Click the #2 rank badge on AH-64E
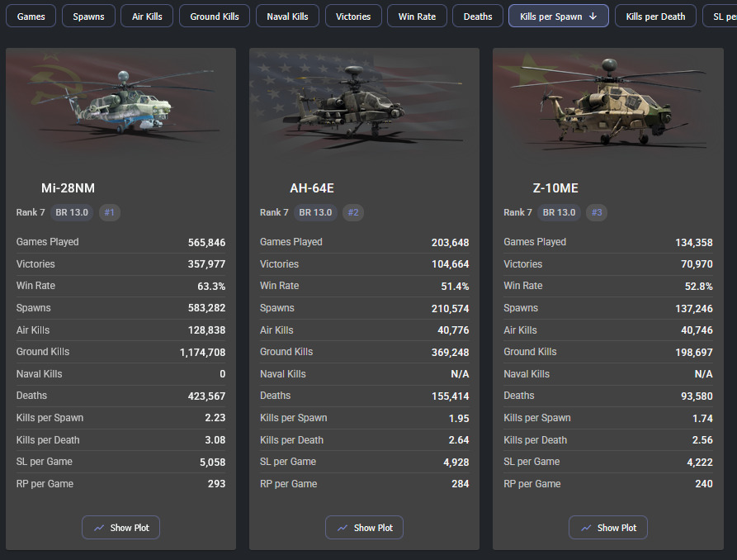 pos(353,212)
